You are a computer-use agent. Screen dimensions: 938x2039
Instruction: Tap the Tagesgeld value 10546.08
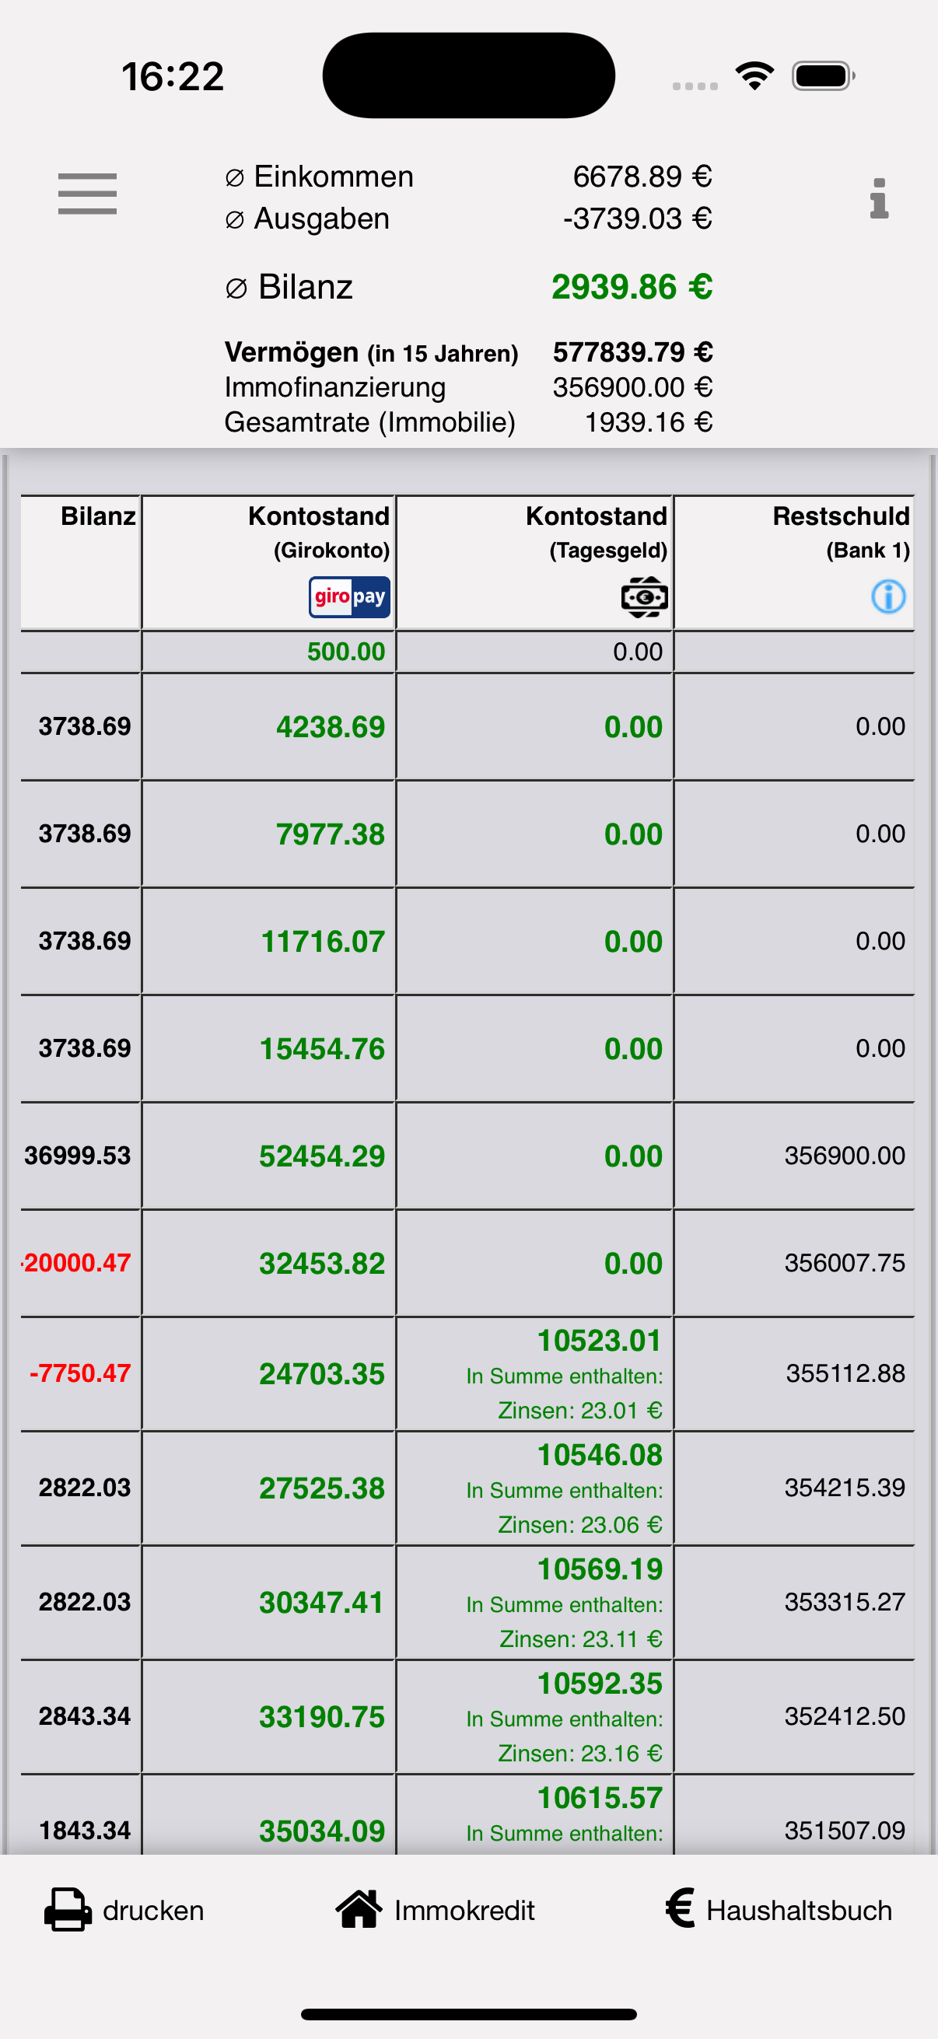tap(600, 1455)
